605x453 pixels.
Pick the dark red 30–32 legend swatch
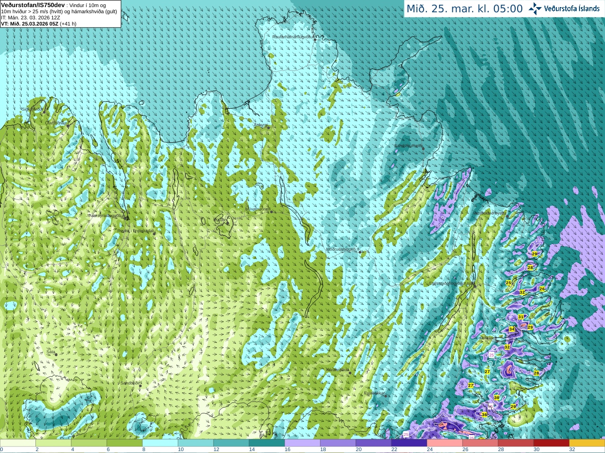click(x=551, y=443)
